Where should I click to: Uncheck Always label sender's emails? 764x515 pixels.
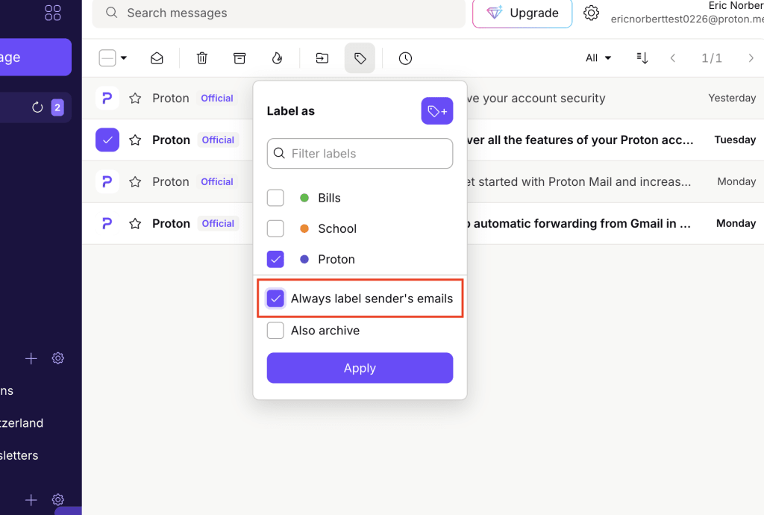coord(275,299)
